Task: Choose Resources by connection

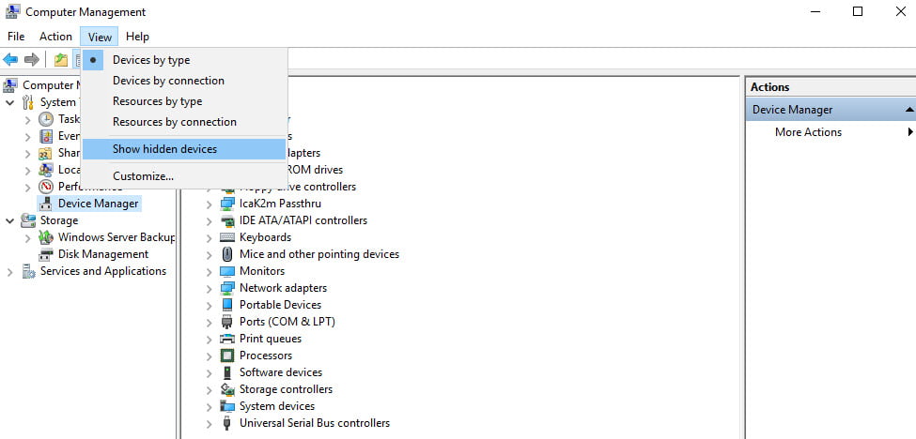Action: click(184, 122)
